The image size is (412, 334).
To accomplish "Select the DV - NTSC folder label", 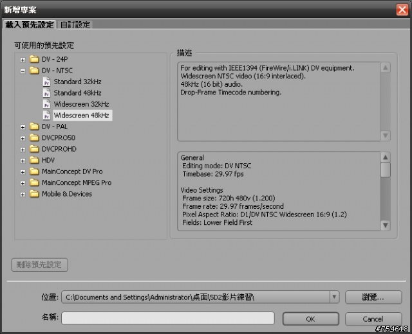I will (57, 70).
